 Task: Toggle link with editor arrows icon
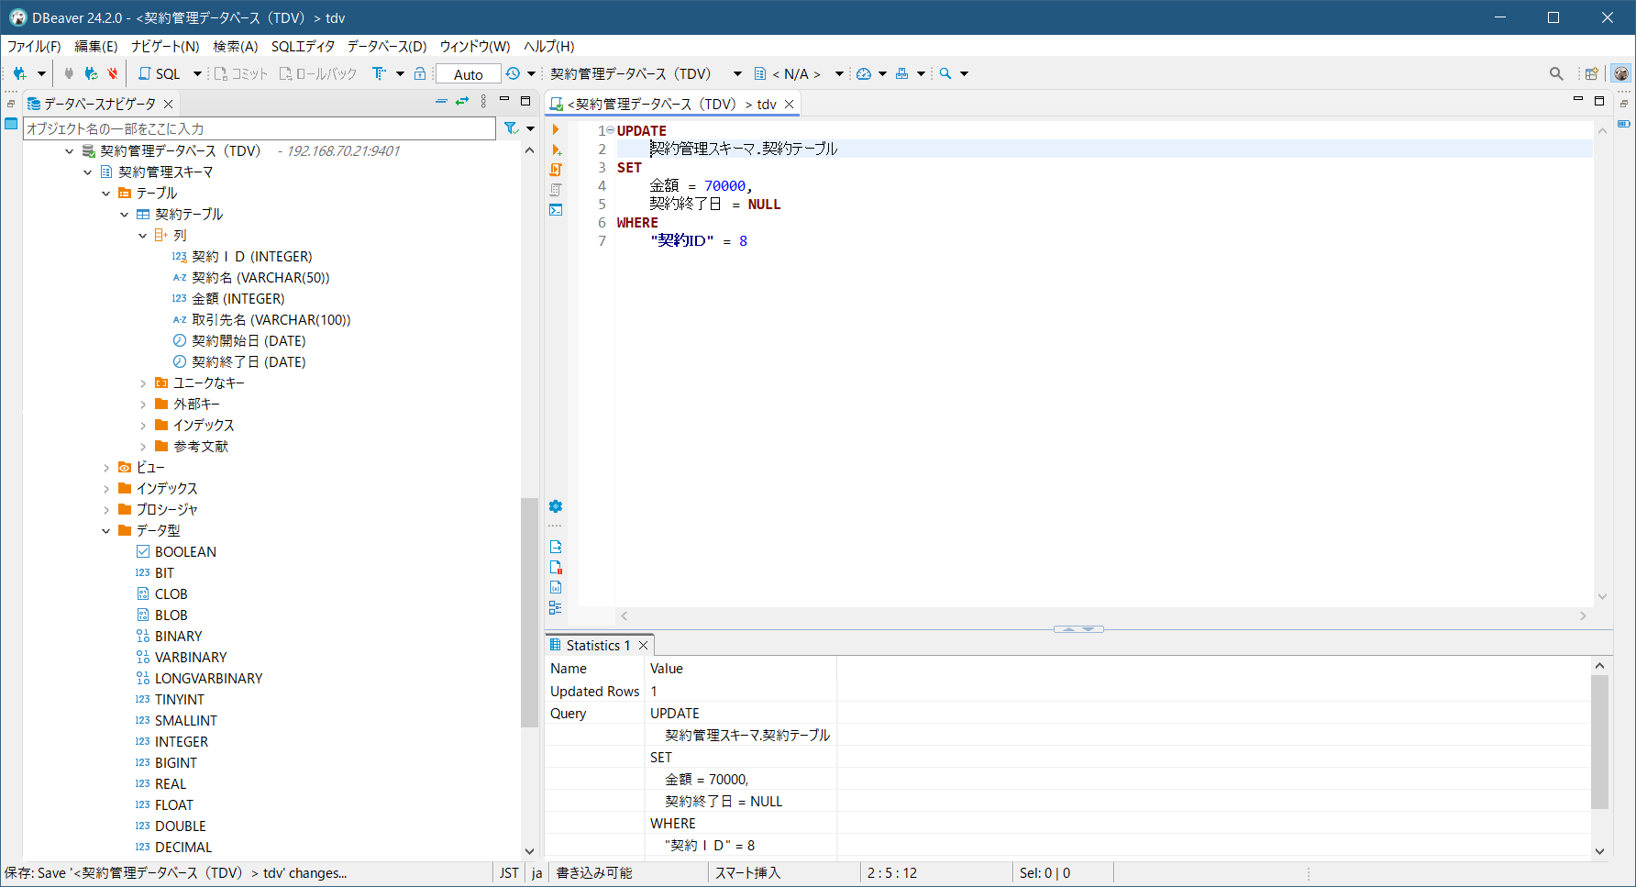[462, 101]
